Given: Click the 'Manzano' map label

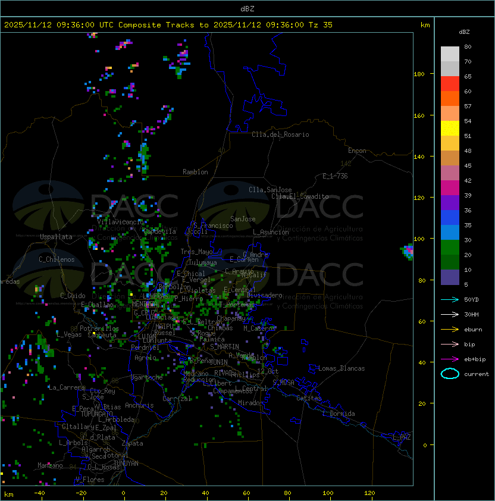Looking at the screenshot, I should coord(50,465).
